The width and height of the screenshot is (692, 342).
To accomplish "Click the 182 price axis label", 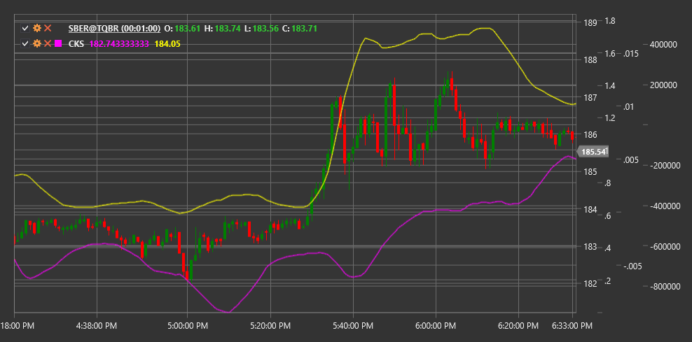I will (x=591, y=284).
